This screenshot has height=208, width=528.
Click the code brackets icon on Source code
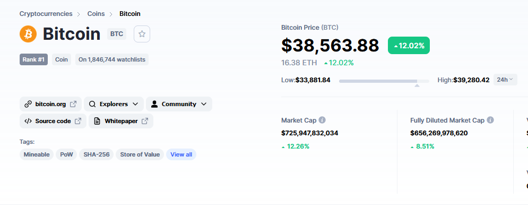(28, 121)
